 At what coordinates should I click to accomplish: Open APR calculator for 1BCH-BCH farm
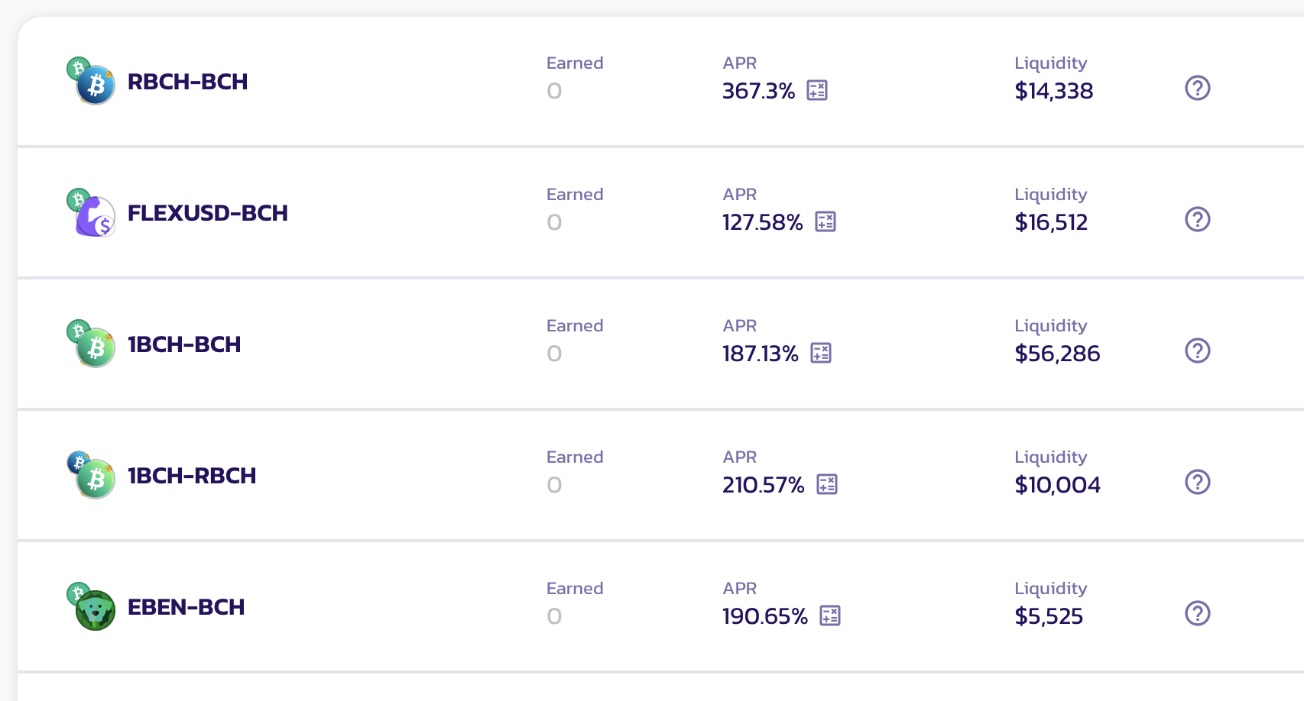point(821,354)
